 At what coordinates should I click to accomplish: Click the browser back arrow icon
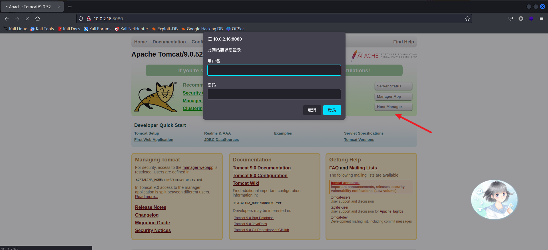point(7,19)
